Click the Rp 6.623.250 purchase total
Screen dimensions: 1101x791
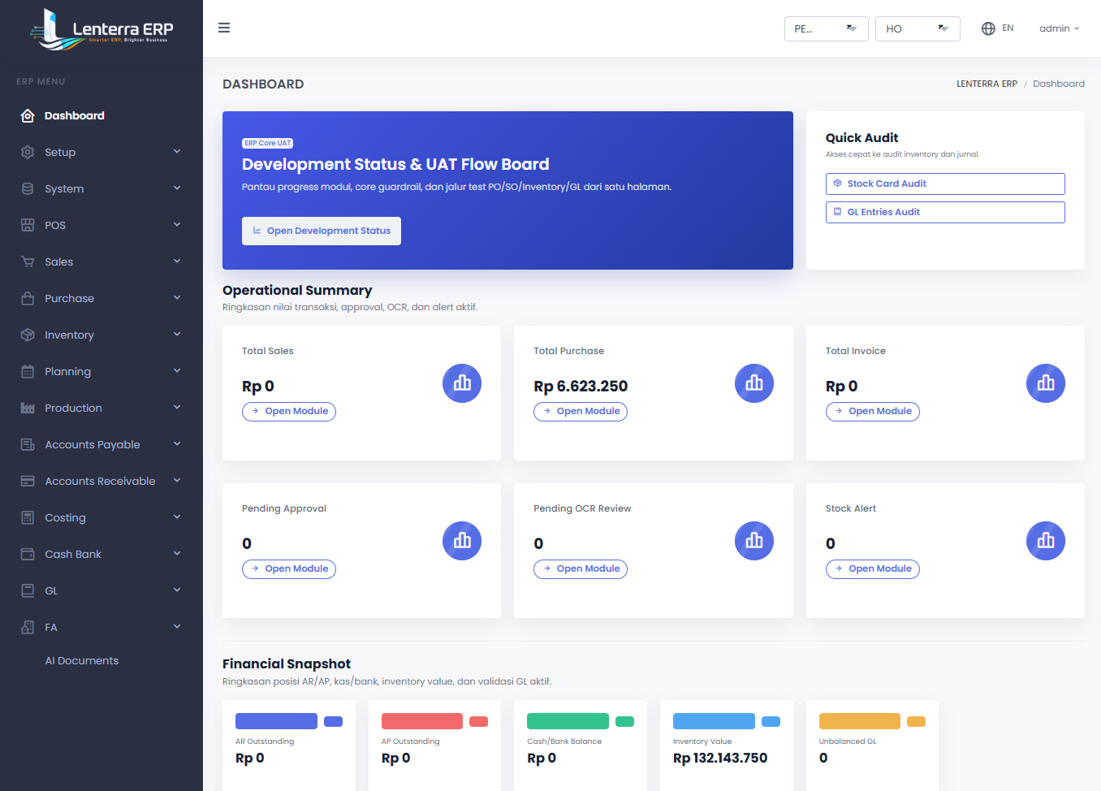pos(581,387)
